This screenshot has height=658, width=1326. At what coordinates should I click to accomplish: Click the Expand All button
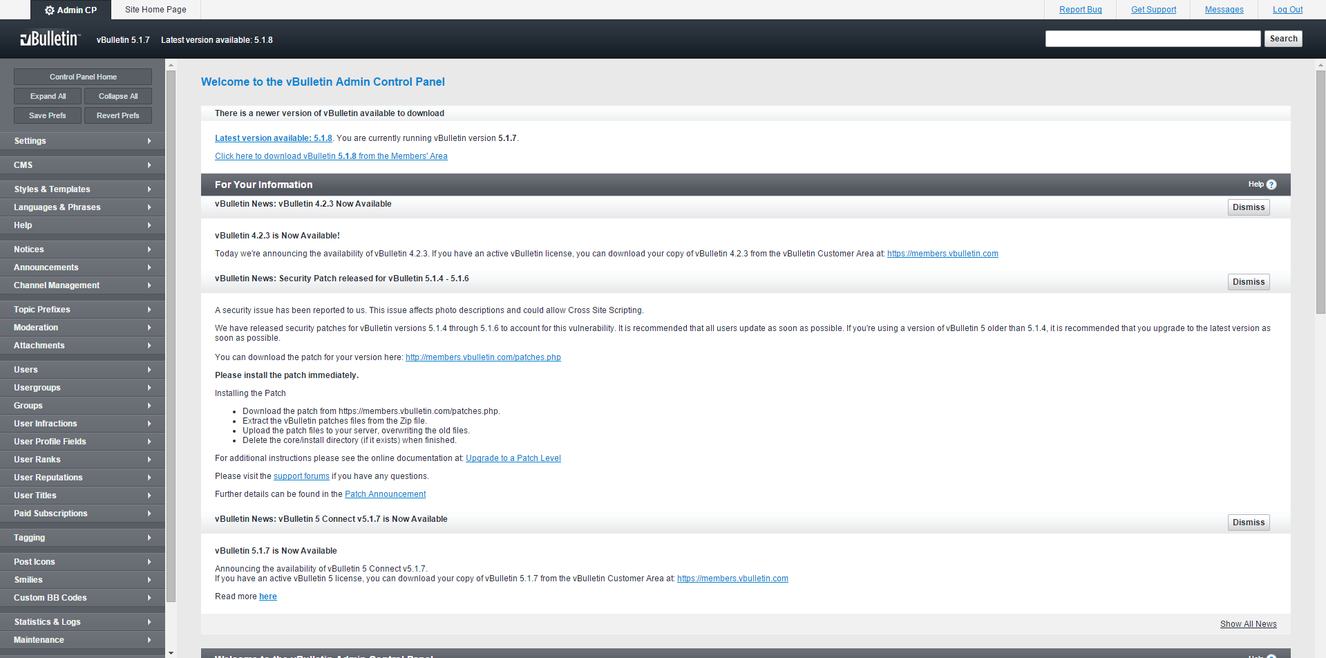click(x=48, y=96)
